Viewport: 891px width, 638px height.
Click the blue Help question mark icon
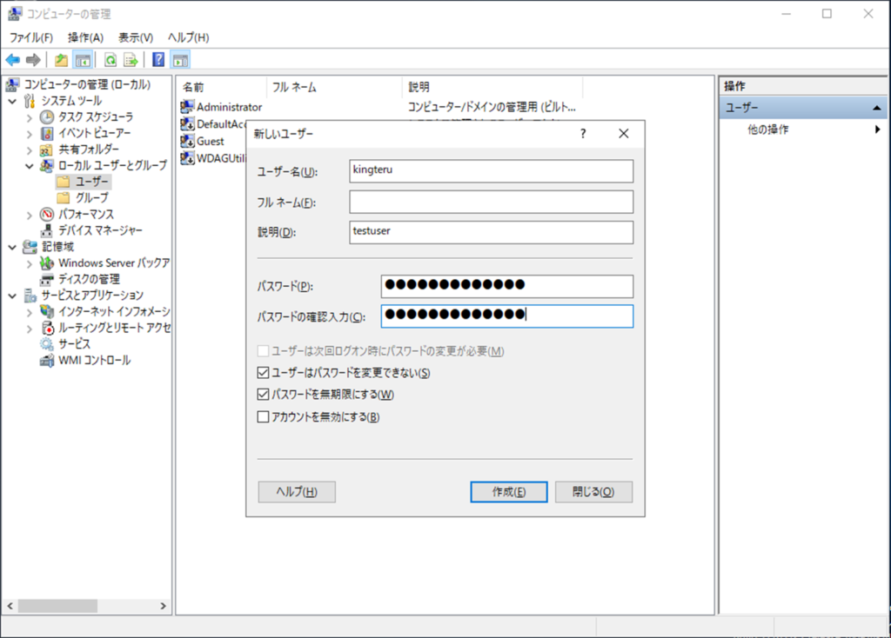(x=158, y=60)
